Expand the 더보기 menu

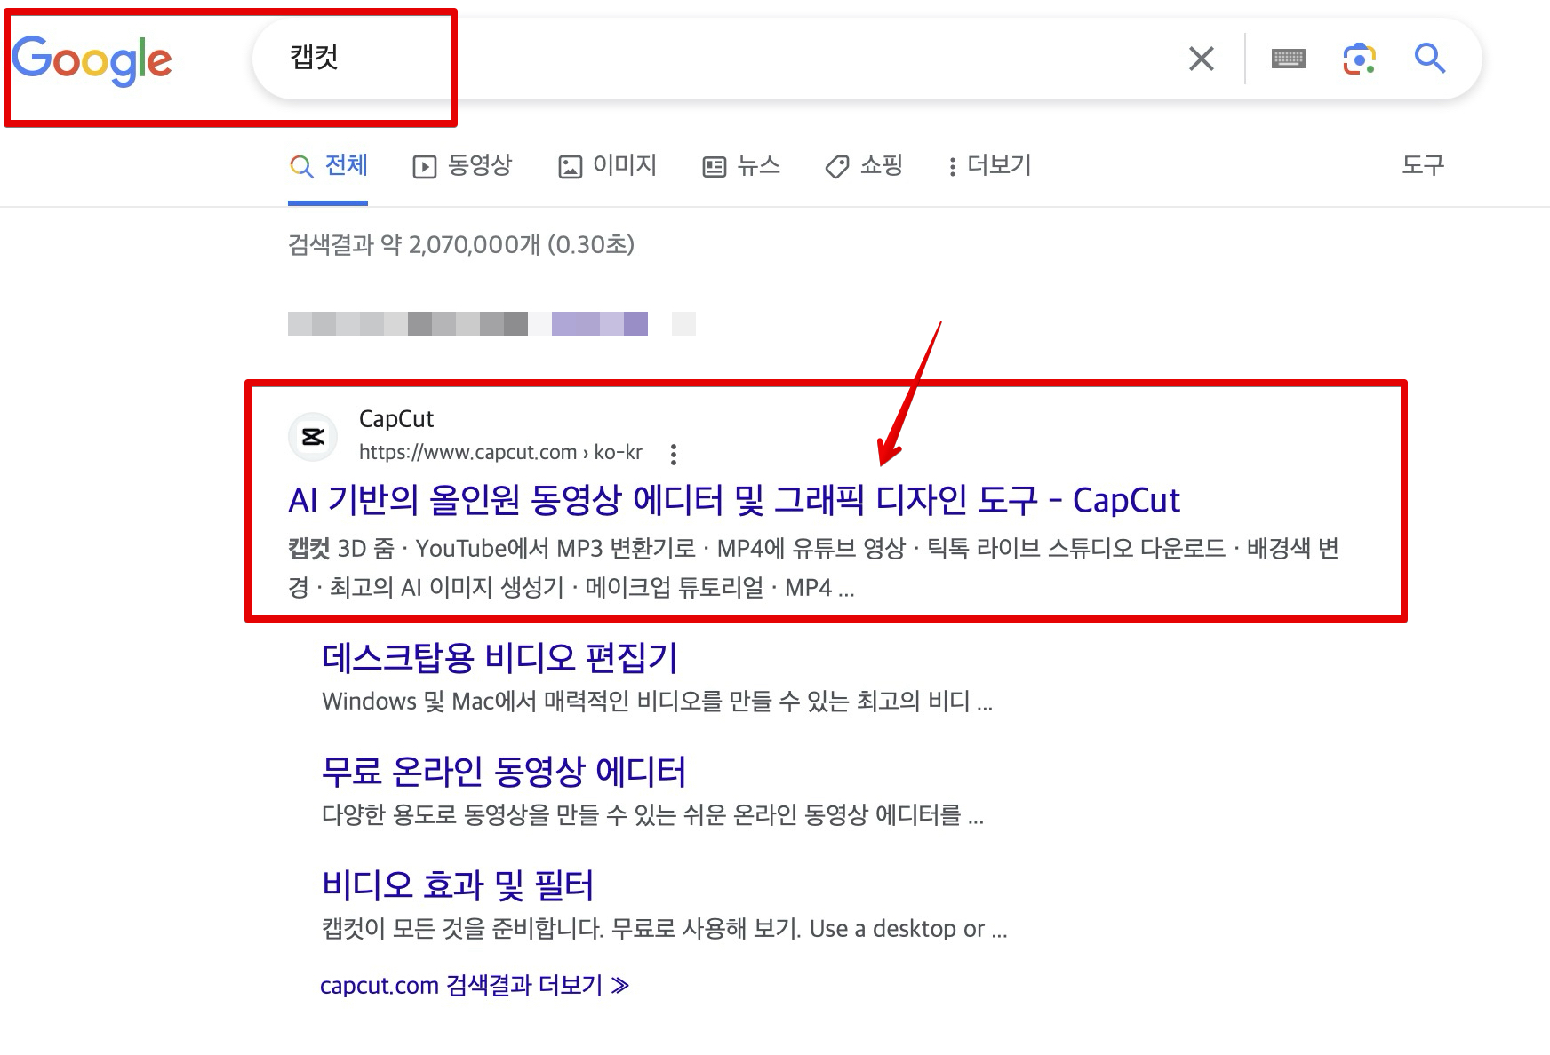pyautogui.click(x=989, y=165)
